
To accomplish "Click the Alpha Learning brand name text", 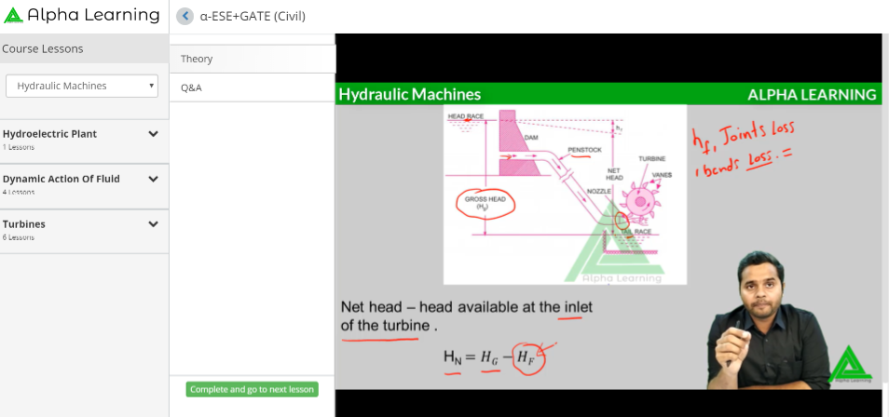I will tap(93, 15).
